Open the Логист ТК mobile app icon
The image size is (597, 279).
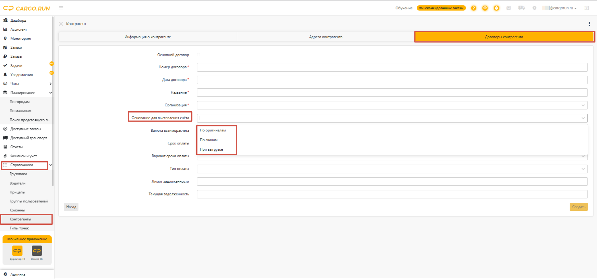[x=37, y=251]
